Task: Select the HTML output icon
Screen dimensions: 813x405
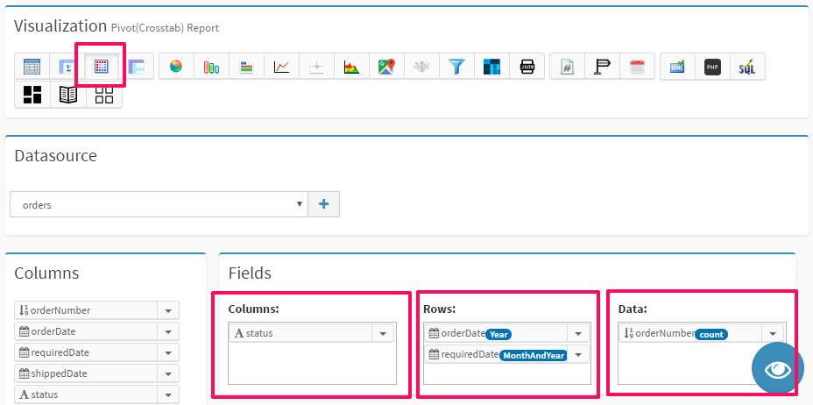Action: coord(677,67)
